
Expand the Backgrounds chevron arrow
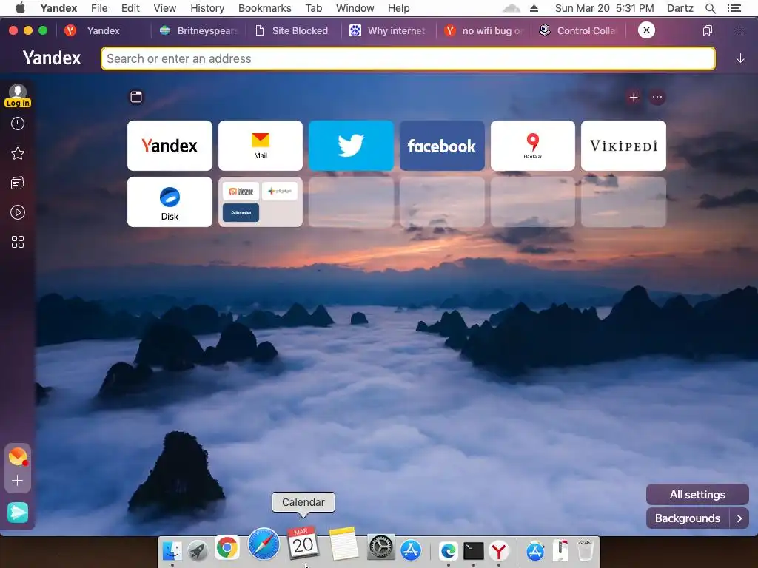(739, 518)
